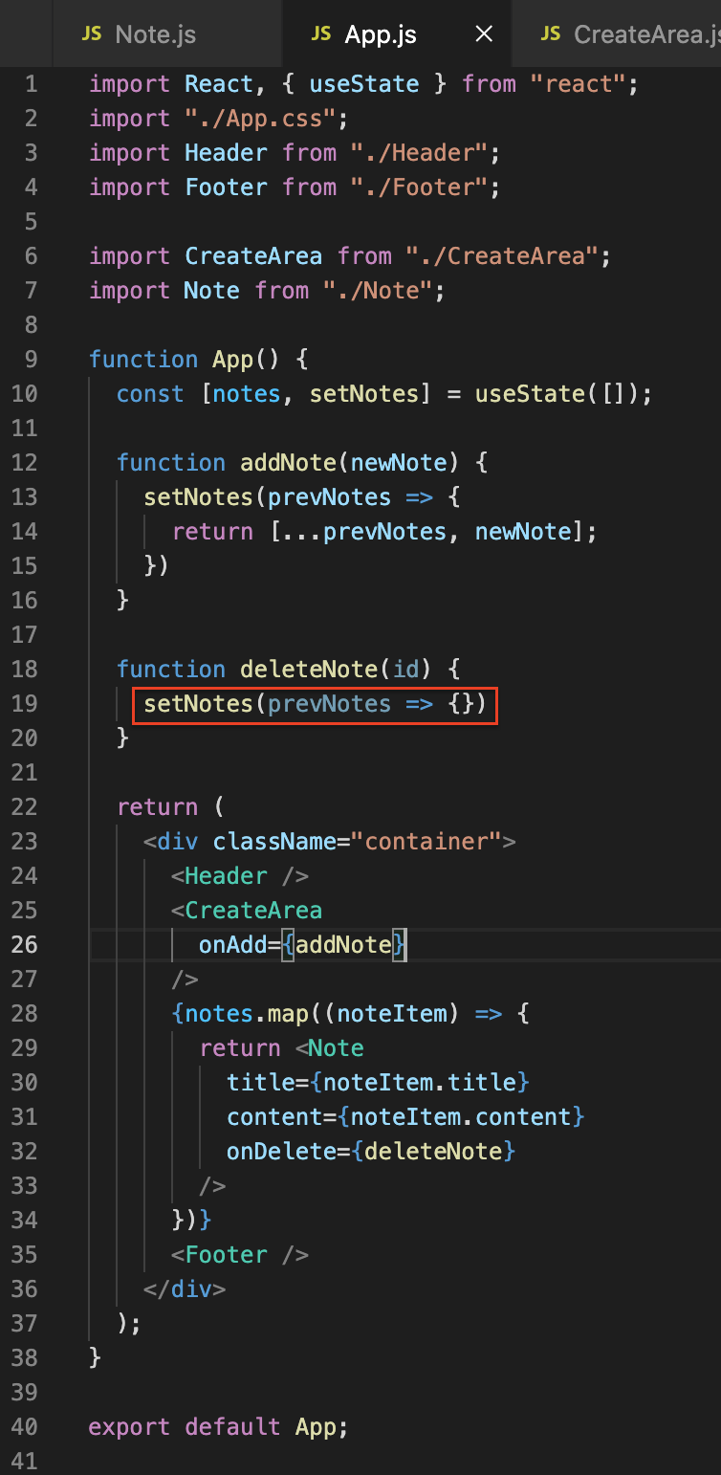Click the deleteNote function name on line 18
721x1475 pixels.
(x=309, y=669)
